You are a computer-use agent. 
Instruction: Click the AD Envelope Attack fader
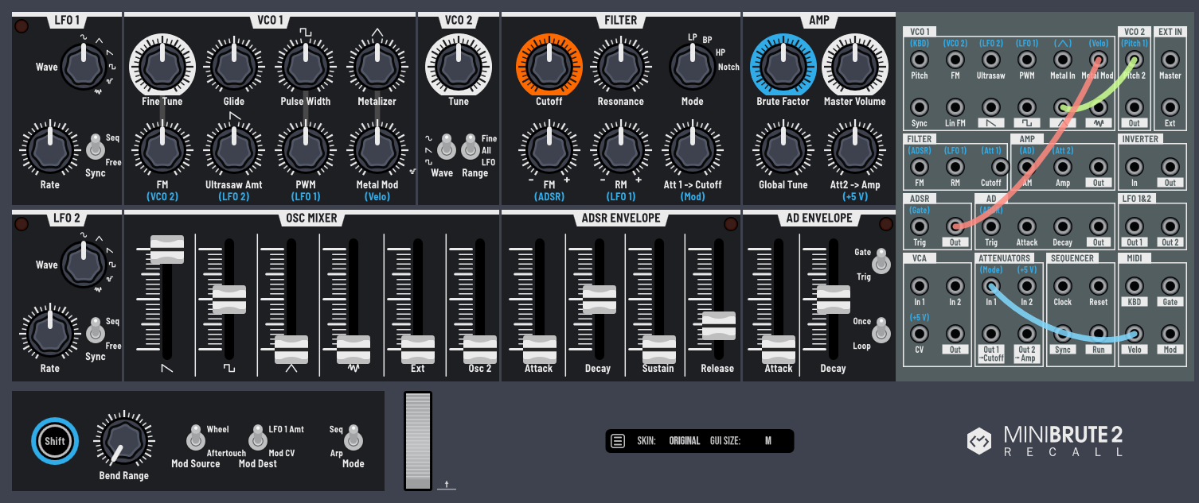pos(778,349)
